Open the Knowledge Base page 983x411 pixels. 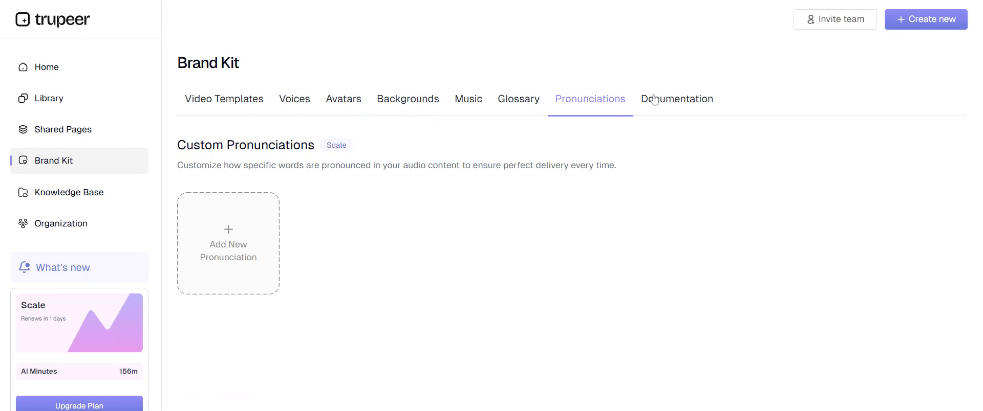point(79,192)
